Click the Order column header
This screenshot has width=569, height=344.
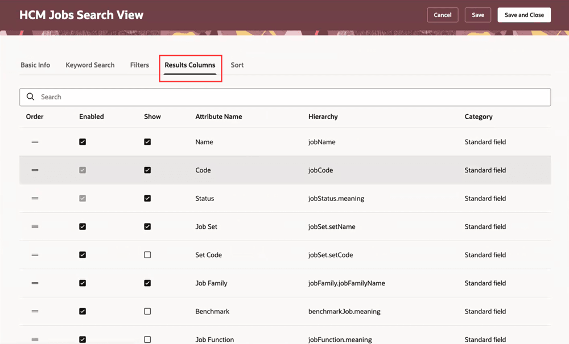(x=35, y=116)
